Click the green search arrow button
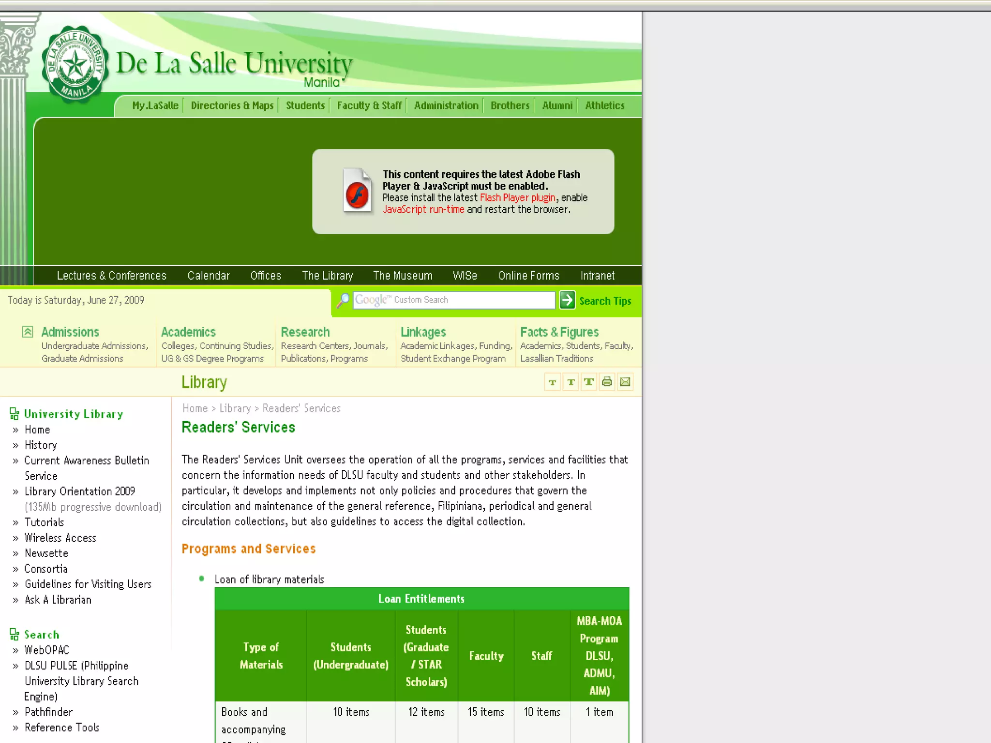 click(567, 300)
